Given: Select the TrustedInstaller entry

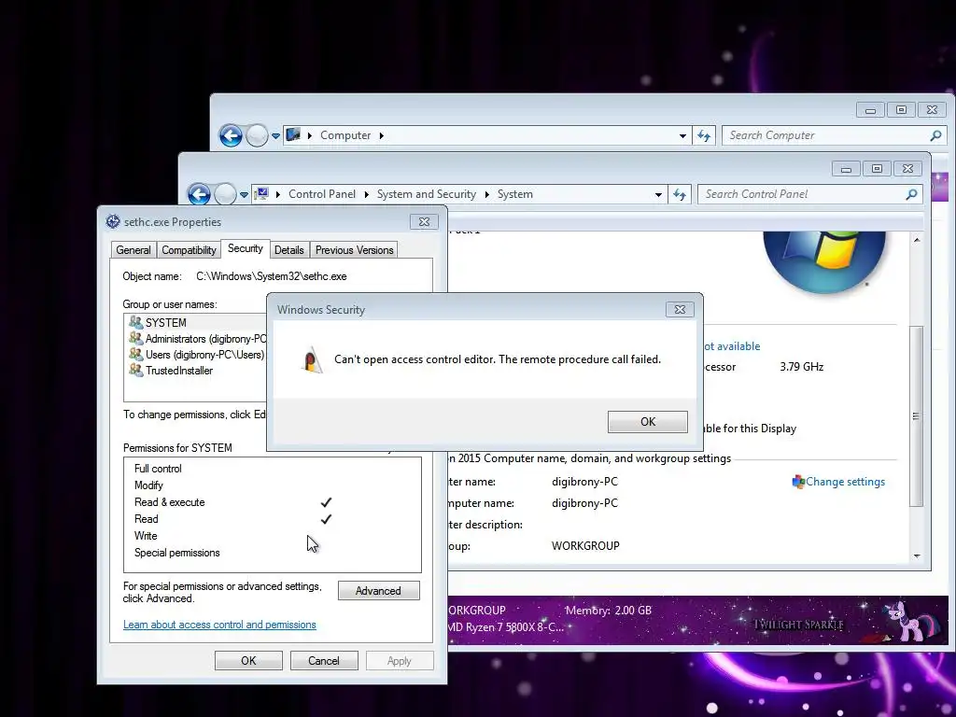Looking at the screenshot, I should point(171,370).
